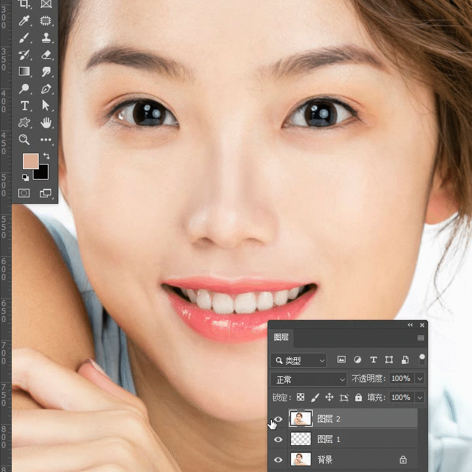Image resolution: width=472 pixels, height=472 pixels.
Task: Select the Gradient tool
Action: [24, 71]
